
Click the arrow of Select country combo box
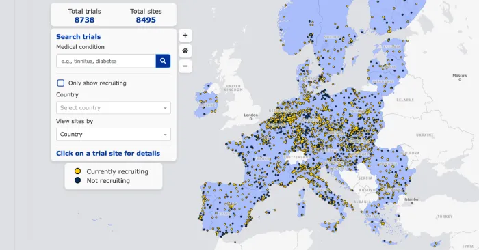tap(165, 108)
